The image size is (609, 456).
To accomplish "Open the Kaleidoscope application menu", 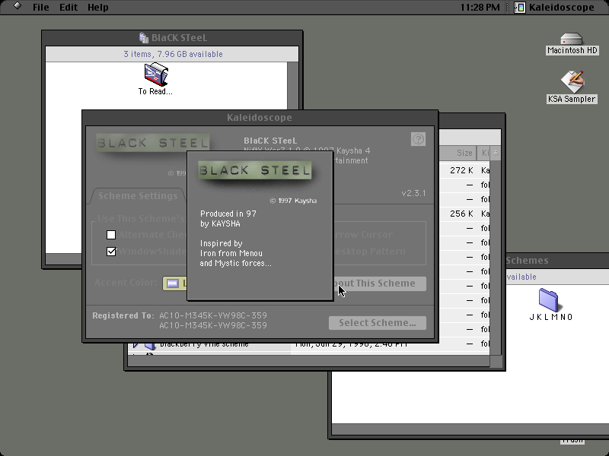I will [554, 8].
